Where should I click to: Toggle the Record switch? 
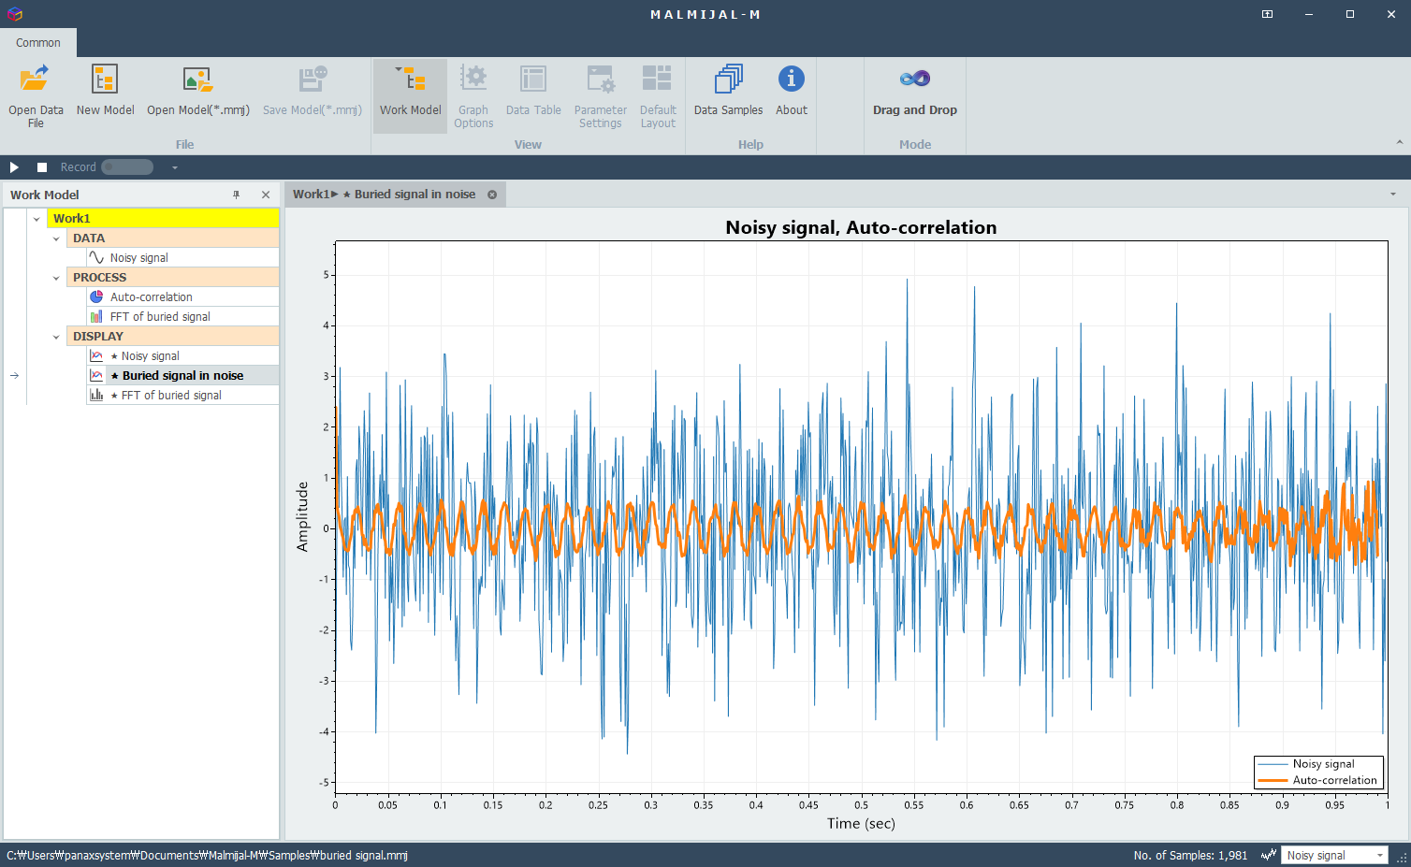[127, 167]
